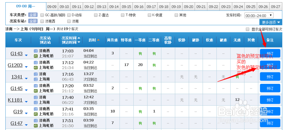Click the 过 icon beside G145 济南西
Screen dimensions: 284x130
pos(36,86)
